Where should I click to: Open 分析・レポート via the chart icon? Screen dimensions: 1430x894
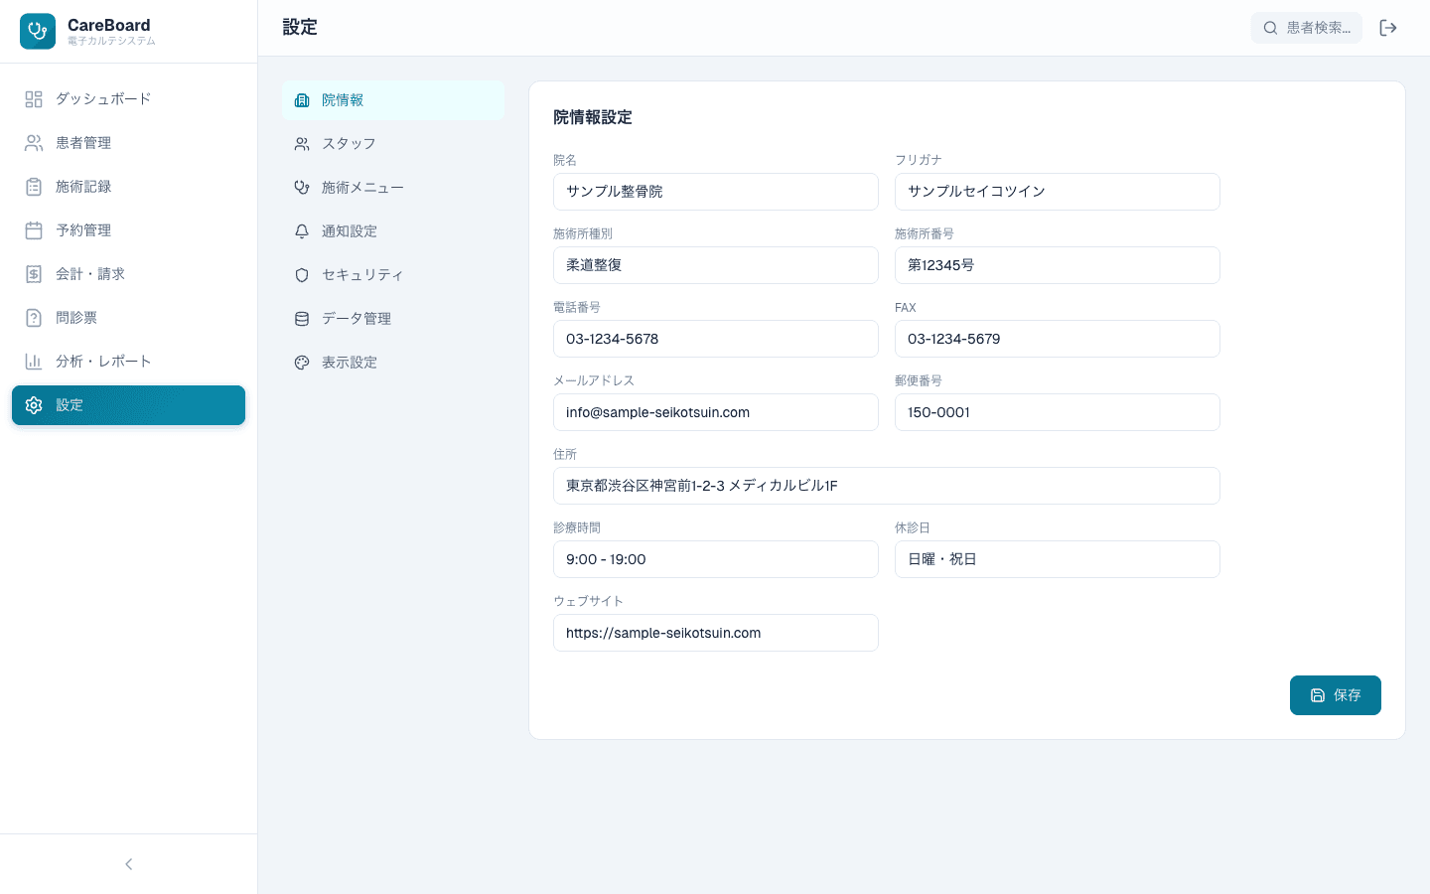[33, 361]
